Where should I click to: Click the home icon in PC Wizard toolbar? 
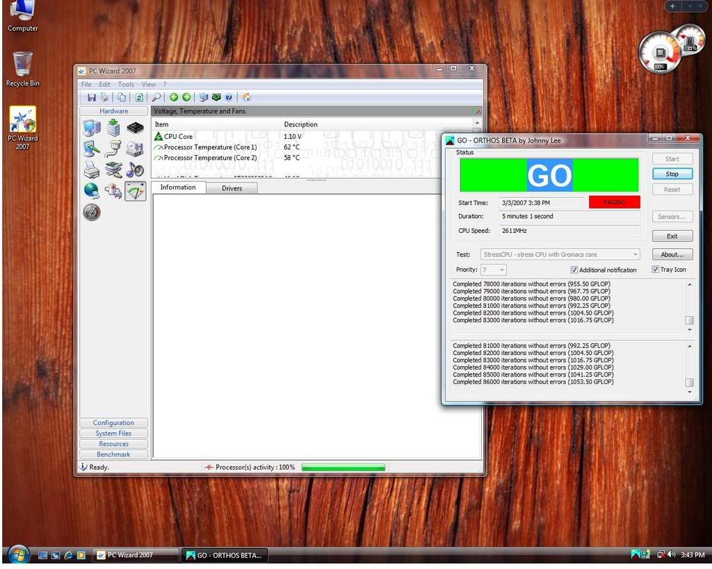[x=246, y=97]
